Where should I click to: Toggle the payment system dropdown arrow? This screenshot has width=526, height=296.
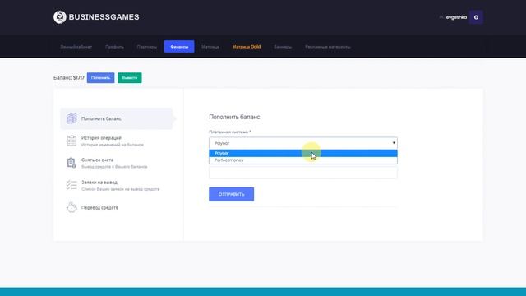click(394, 143)
